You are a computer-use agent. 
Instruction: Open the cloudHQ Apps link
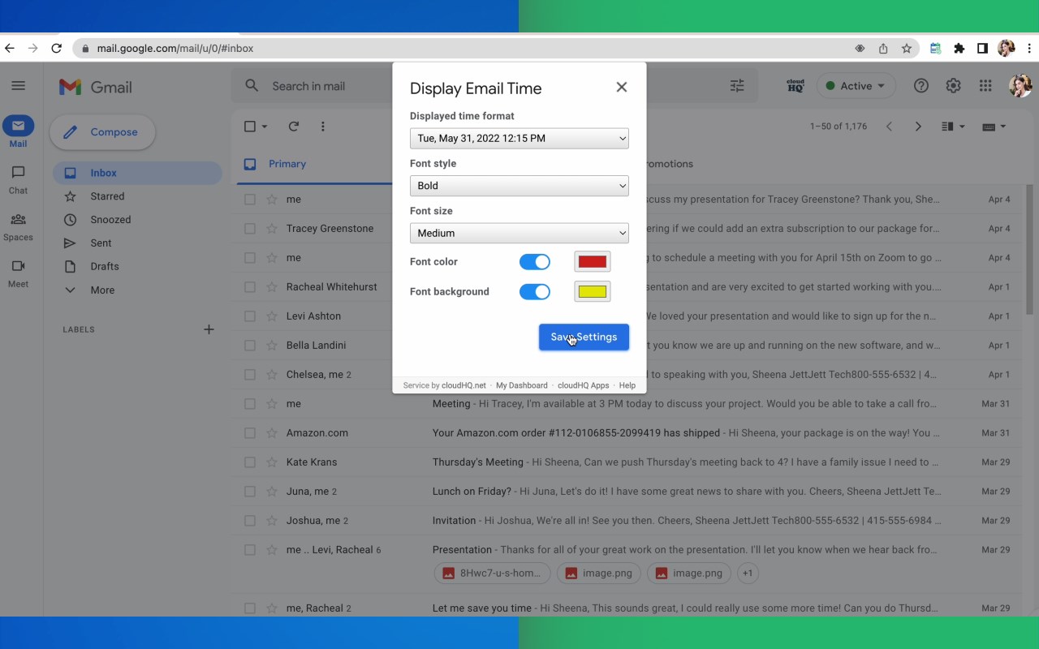click(583, 386)
